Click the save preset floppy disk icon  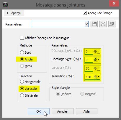(x=94, y=24)
